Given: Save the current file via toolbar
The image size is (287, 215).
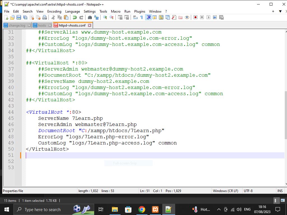Looking at the screenshot, I should (x=19, y=17).
